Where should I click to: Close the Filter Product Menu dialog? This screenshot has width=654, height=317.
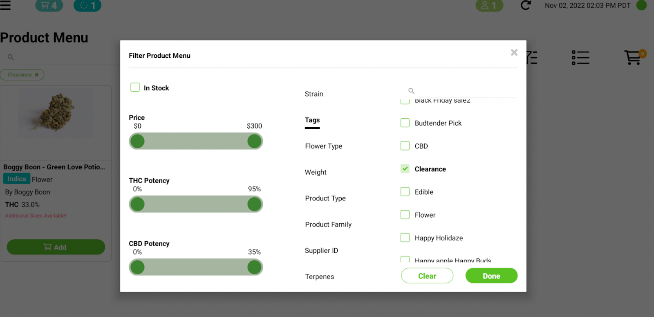(x=514, y=52)
